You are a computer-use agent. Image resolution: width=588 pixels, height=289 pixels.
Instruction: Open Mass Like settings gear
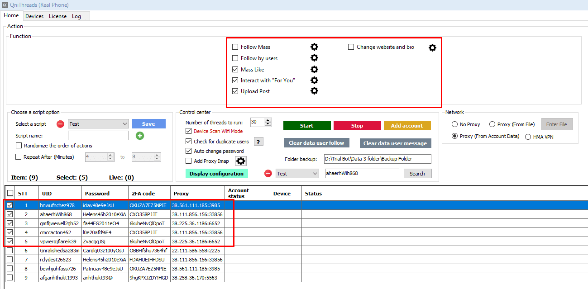(x=314, y=69)
